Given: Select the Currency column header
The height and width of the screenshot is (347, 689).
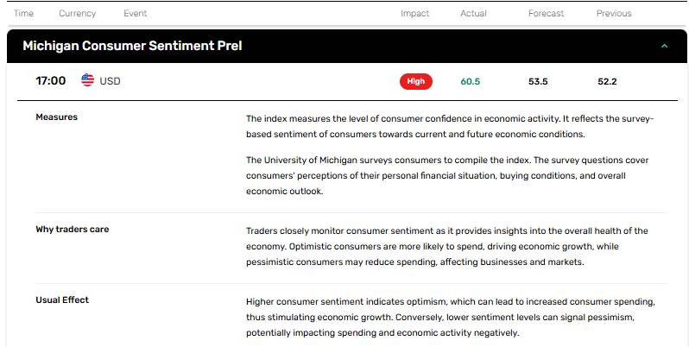Looking at the screenshot, I should tap(78, 14).
